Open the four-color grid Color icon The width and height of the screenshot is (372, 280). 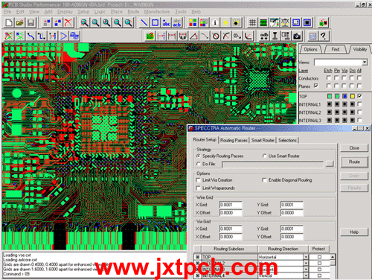tap(193, 22)
